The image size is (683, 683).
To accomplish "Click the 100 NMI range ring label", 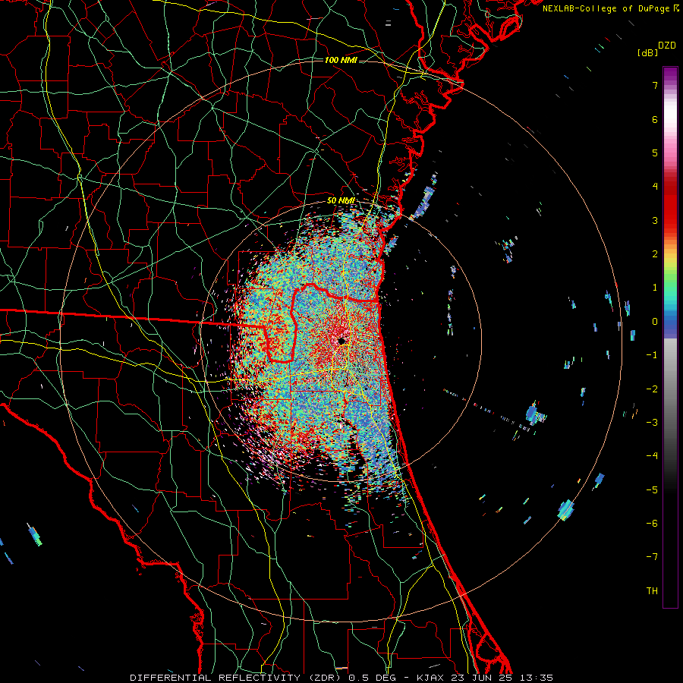I will [x=341, y=60].
